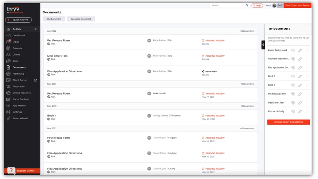Screen dimensions: 318x179
Task: Open more options for Picture of Fluffy
Action: [307, 112]
